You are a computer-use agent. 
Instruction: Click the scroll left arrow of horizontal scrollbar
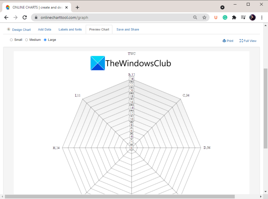2,197
